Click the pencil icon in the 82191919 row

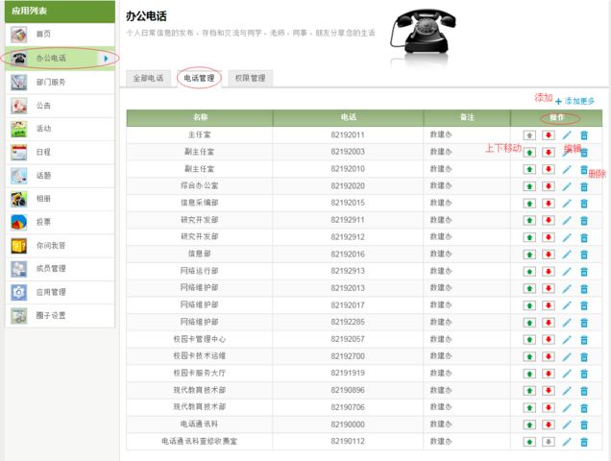click(567, 374)
